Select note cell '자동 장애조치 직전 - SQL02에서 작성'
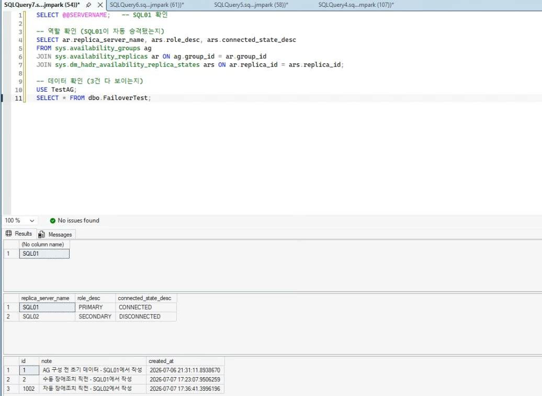 [x=93, y=389]
